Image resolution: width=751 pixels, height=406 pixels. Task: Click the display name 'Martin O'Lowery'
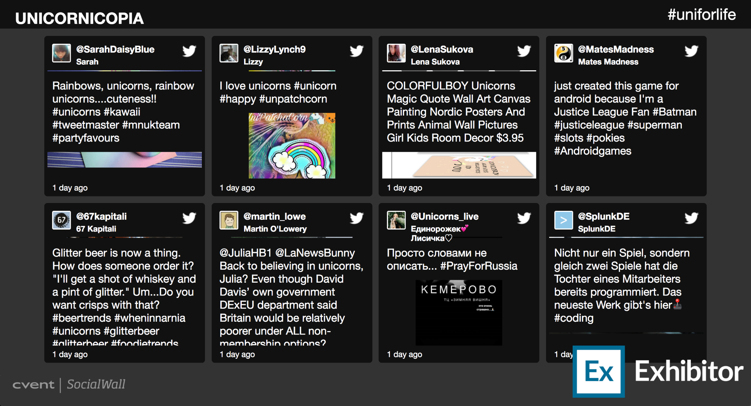(x=275, y=229)
